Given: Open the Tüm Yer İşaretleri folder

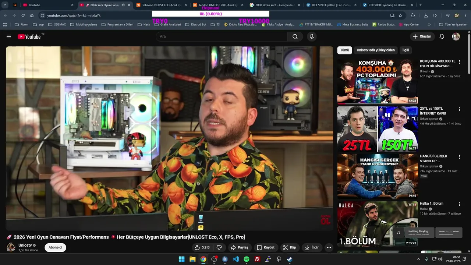Looking at the screenshot, I should (x=453, y=25).
